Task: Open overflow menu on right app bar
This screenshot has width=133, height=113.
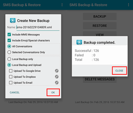Action: click(129, 5)
